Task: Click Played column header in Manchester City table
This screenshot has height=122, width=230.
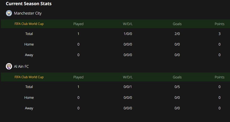Action: click(78, 24)
